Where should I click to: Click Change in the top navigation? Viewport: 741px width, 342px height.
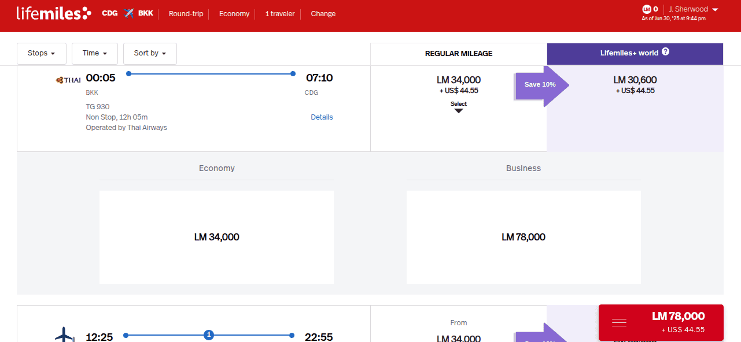click(323, 13)
